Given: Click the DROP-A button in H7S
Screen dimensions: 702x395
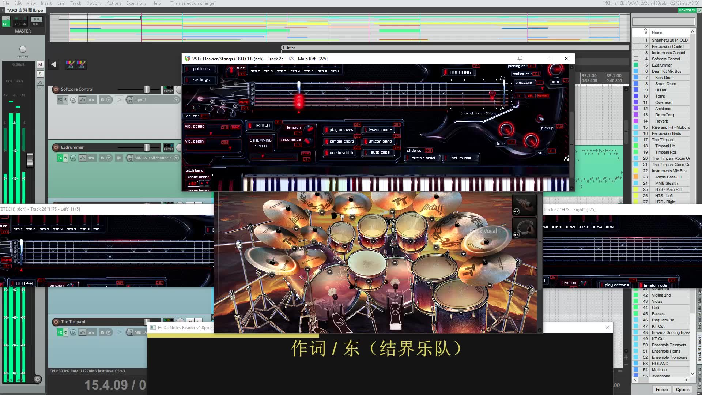Looking at the screenshot, I should click(x=260, y=126).
